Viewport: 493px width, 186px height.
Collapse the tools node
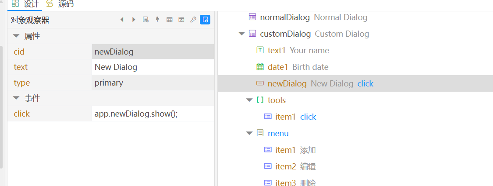[x=249, y=100]
